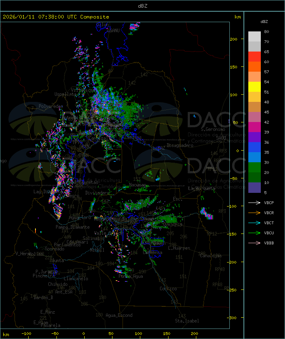Screen dimensions: 285x339
Task: Click the L.Huarpes place label
Action: point(179,248)
